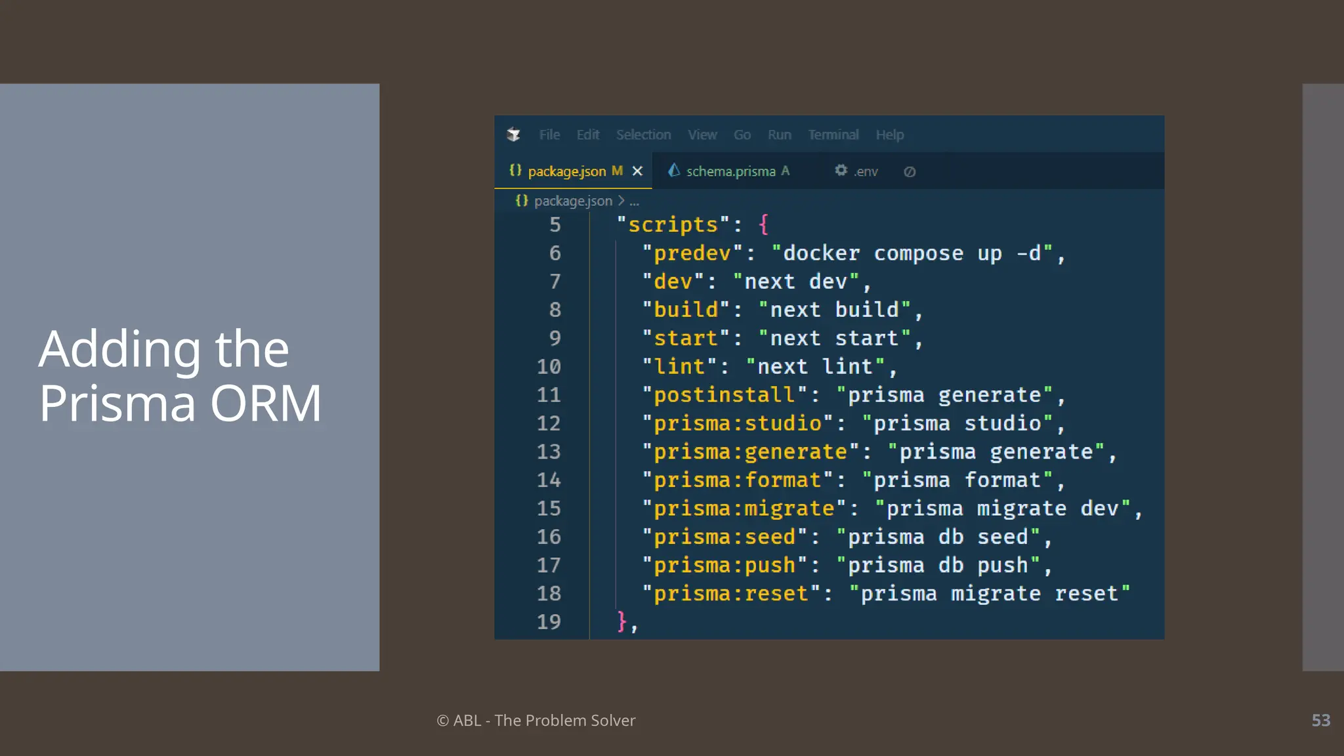The width and height of the screenshot is (1344, 756).
Task: Click the "prisma format" value
Action: tap(957, 480)
